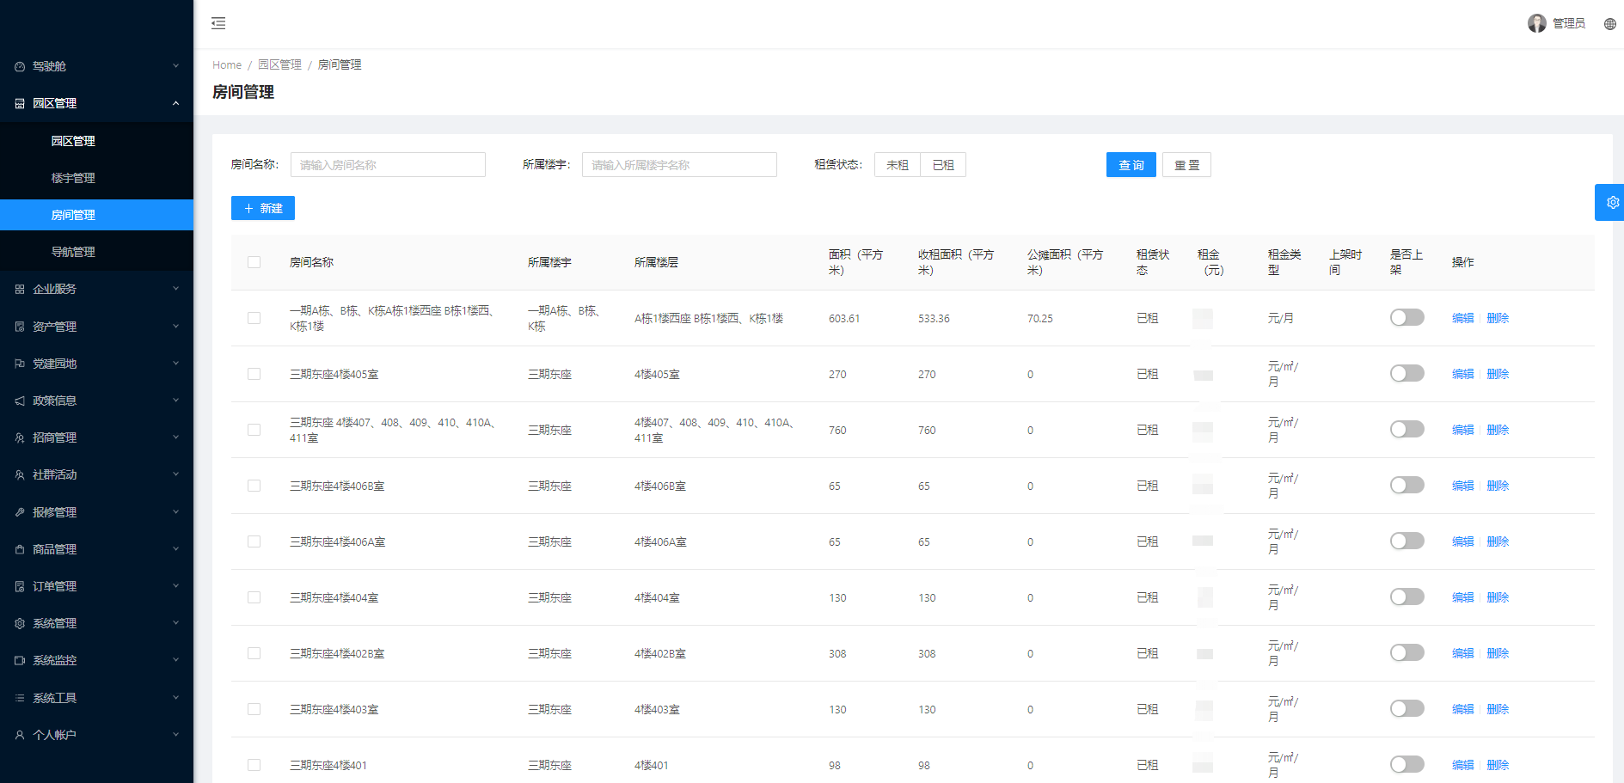1624x783 pixels.
Task: Click the 商品管理 shopping bag icon
Action: pyautogui.click(x=20, y=549)
